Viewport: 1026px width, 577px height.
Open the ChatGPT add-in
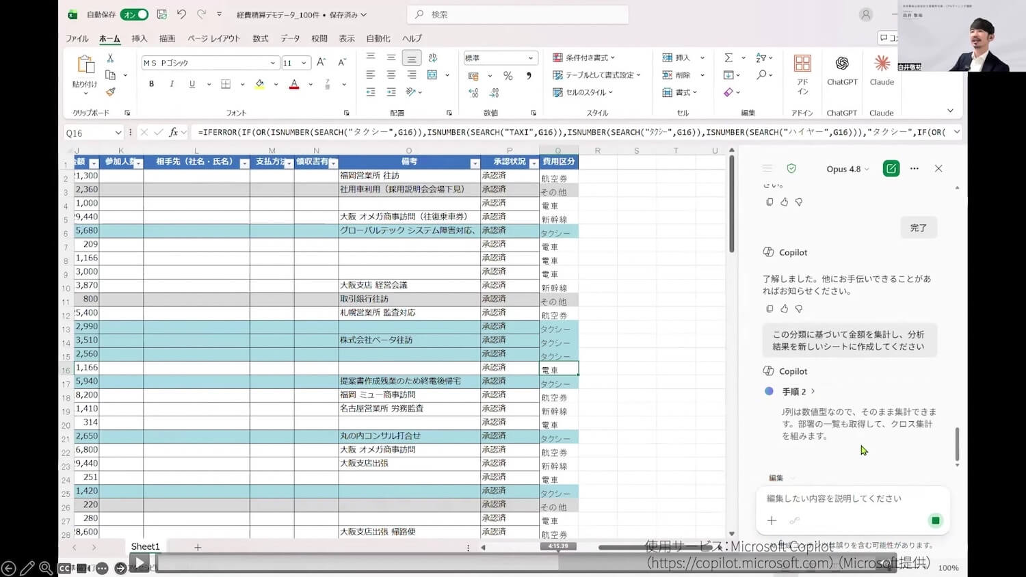842,70
